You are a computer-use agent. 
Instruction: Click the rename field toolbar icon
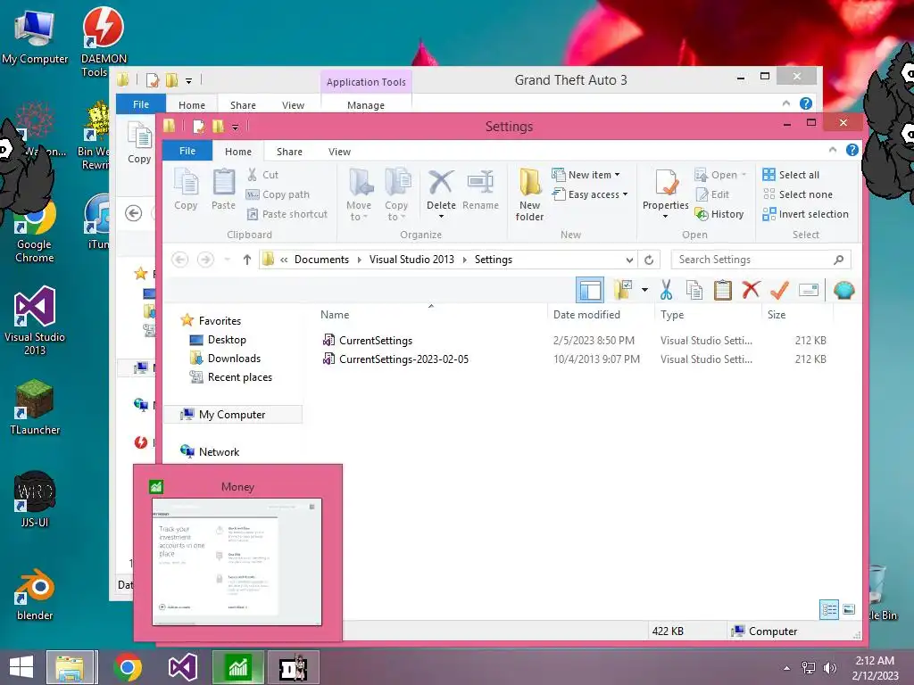[809, 290]
